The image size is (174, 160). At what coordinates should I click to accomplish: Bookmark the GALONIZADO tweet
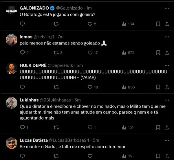coord(158,24)
